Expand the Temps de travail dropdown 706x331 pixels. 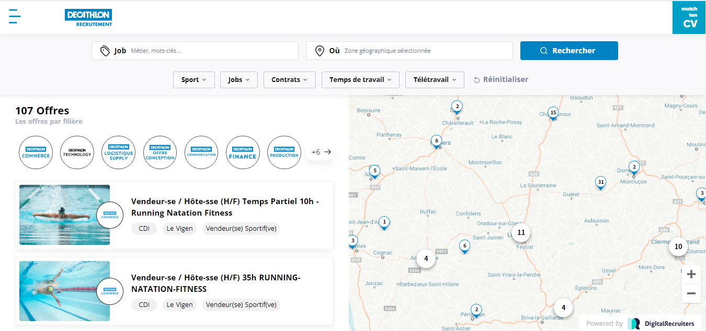click(x=360, y=80)
